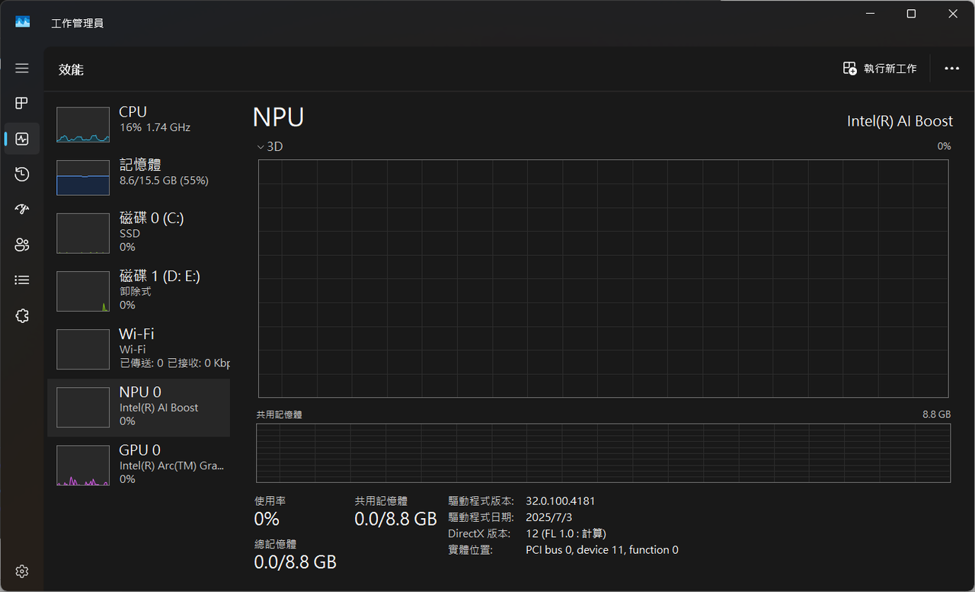Click the 共用記憶體 usage graph

[x=603, y=453]
